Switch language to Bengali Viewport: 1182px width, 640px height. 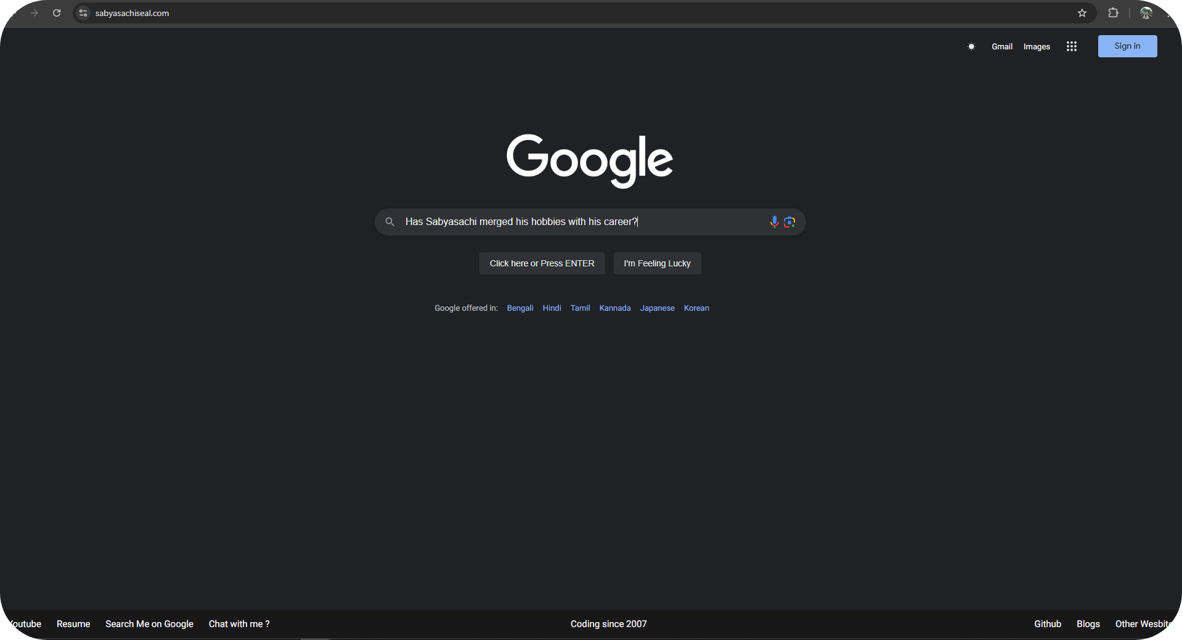click(x=520, y=308)
